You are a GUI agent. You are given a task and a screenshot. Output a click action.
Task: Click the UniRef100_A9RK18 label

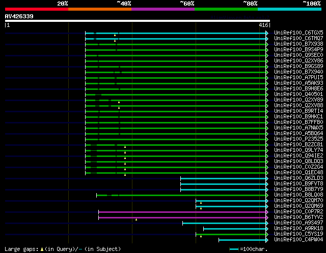pyautogui.click(x=298, y=229)
